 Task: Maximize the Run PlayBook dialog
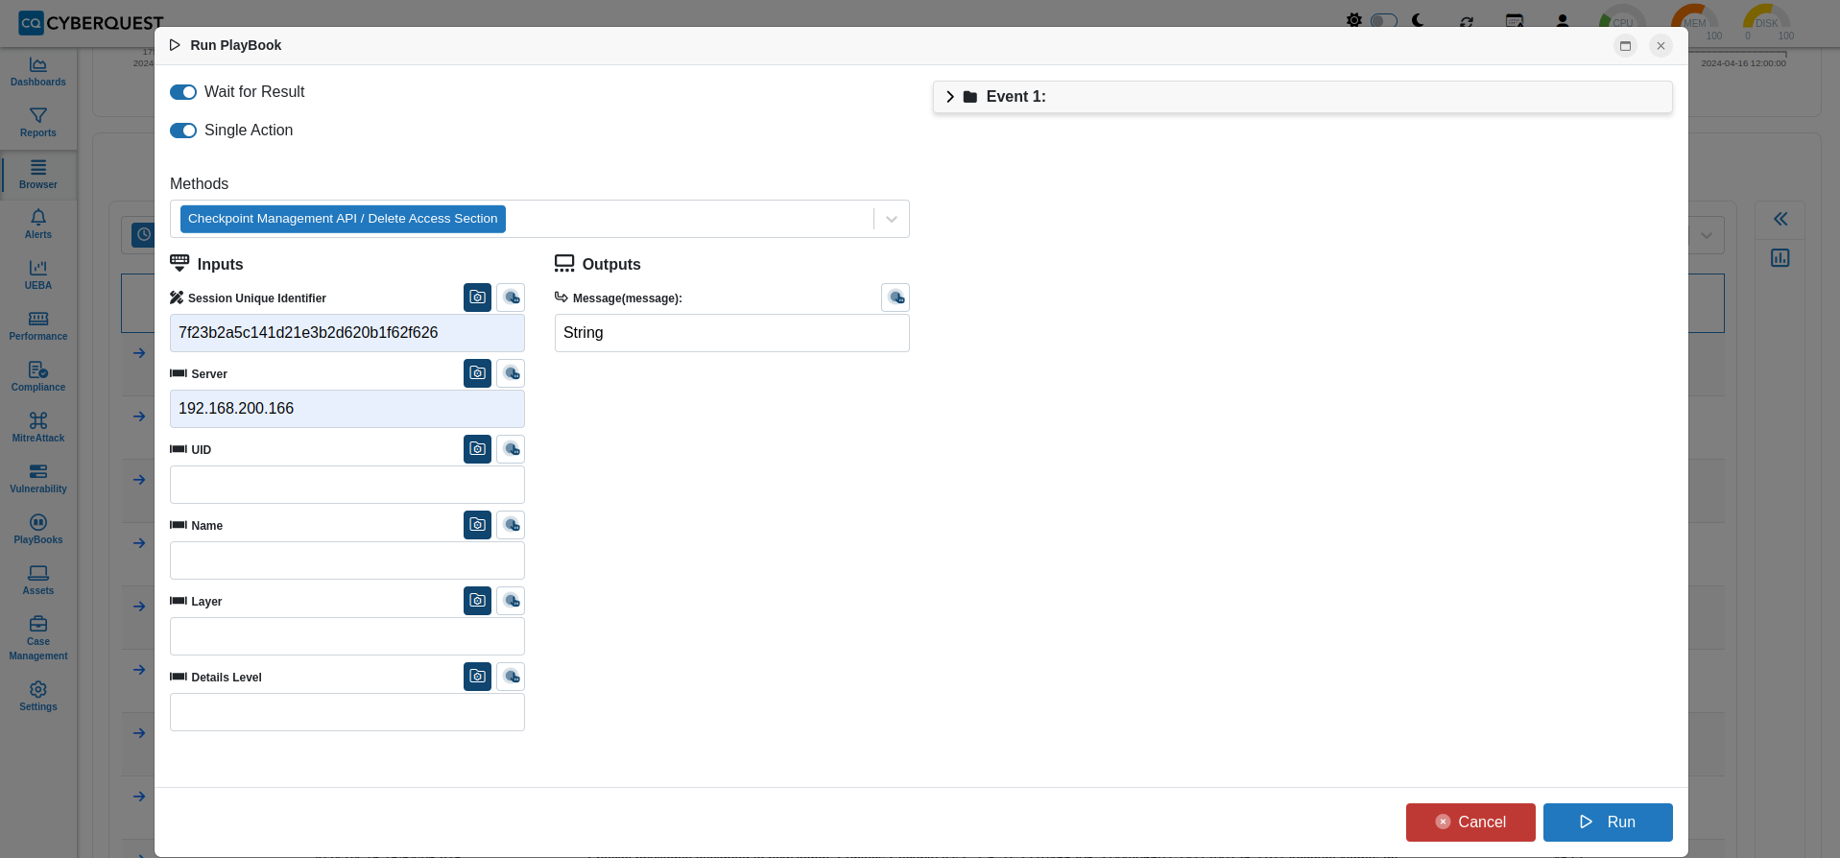click(x=1625, y=46)
